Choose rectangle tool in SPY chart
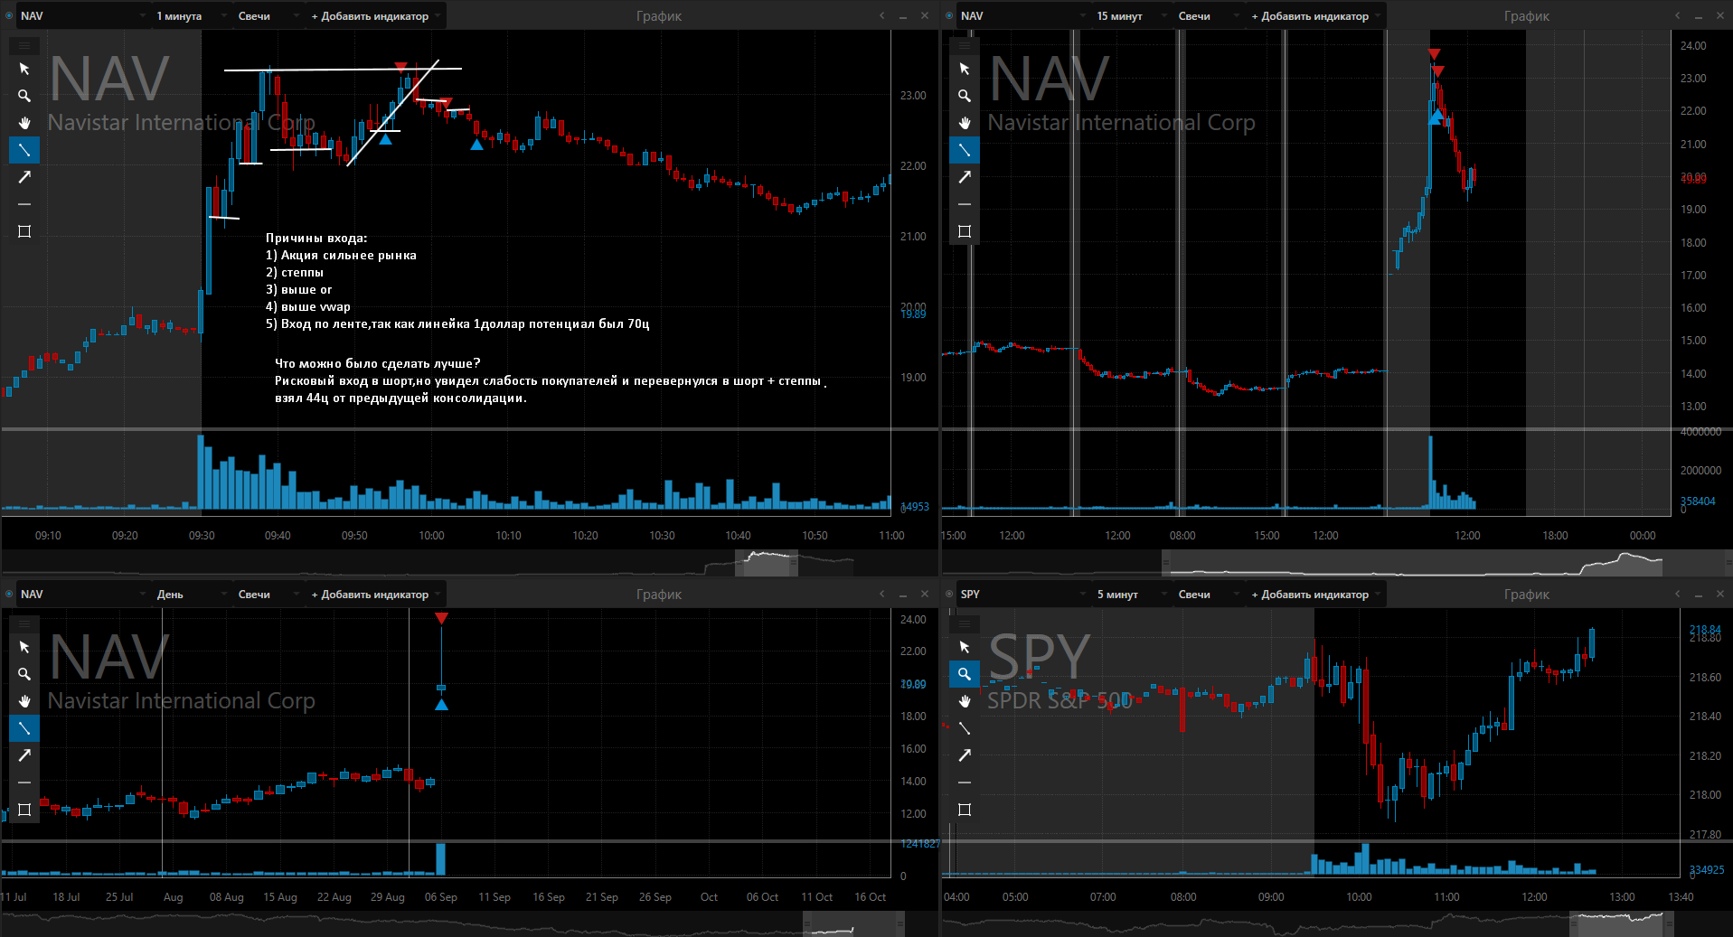 coord(965,810)
